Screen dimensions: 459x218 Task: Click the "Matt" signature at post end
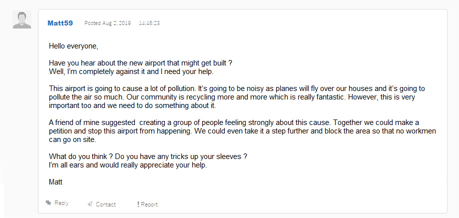pos(55,182)
